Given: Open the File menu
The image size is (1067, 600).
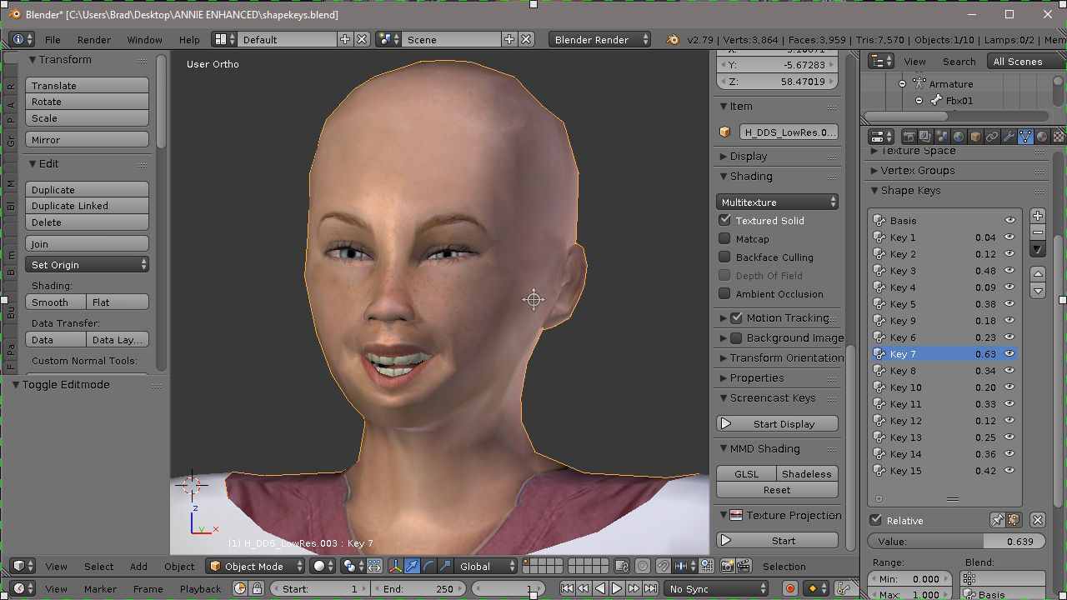Looking at the screenshot, I should pos(53,40).
